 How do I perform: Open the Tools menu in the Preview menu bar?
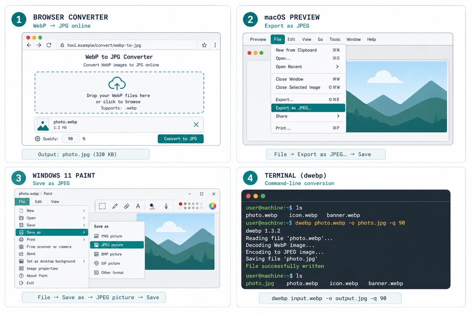point(335,39)
